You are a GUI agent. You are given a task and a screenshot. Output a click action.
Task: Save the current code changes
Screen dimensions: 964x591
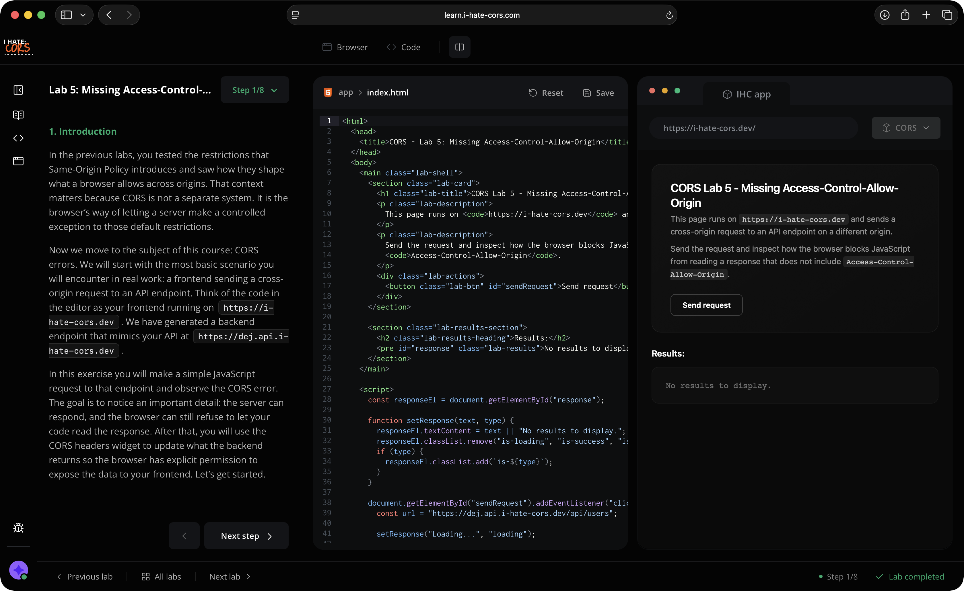click(598, 93)
